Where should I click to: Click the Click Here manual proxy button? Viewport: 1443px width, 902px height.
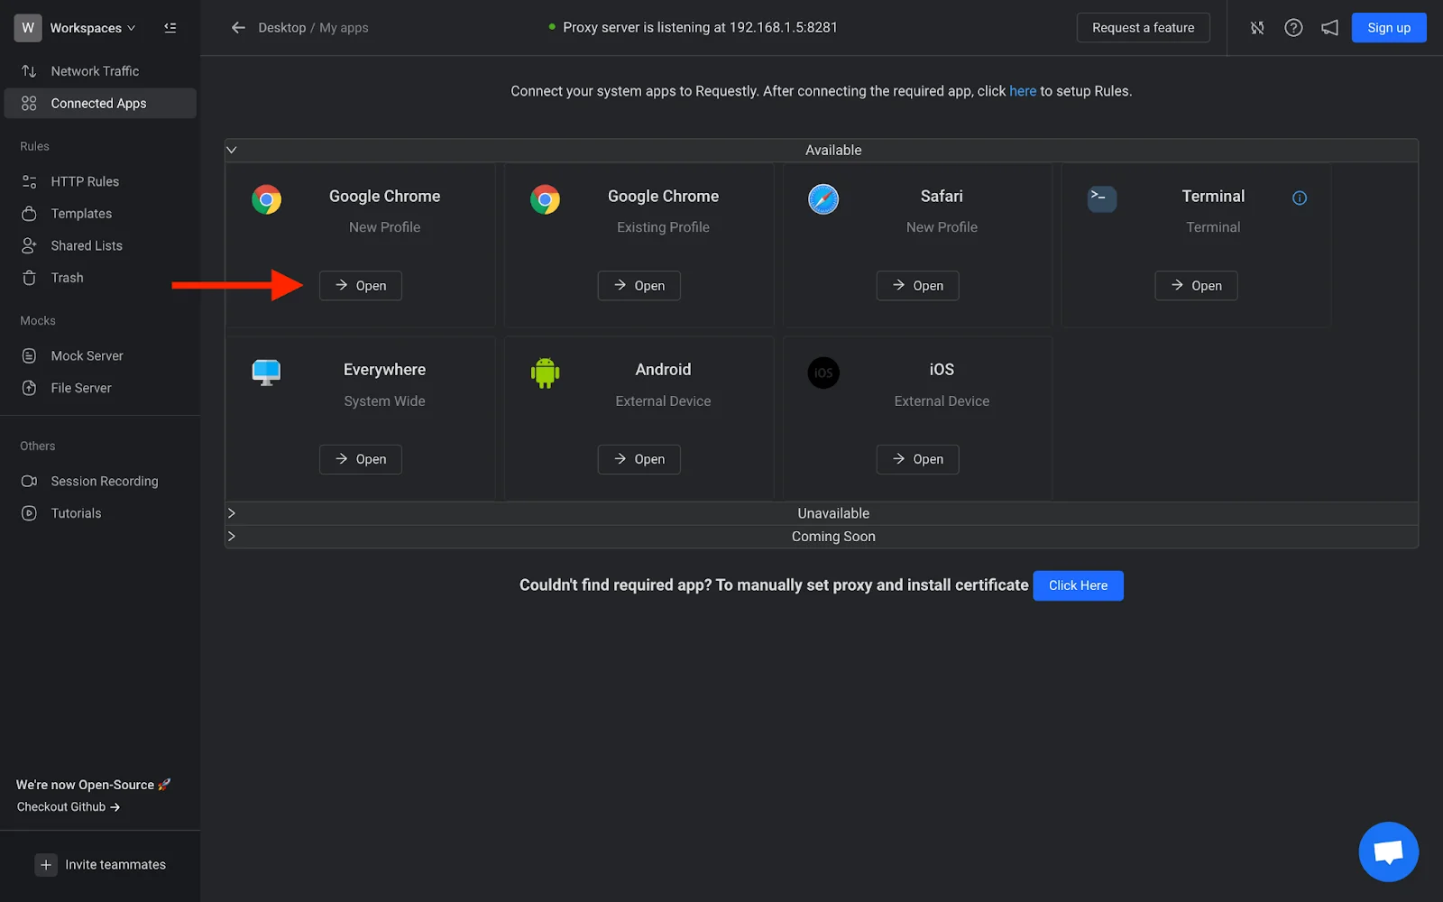click(1078, 585)
